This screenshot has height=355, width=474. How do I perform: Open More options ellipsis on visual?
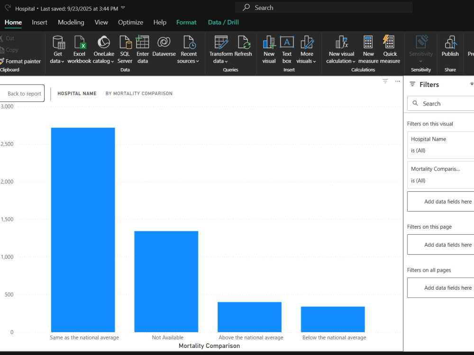point(398,81)
